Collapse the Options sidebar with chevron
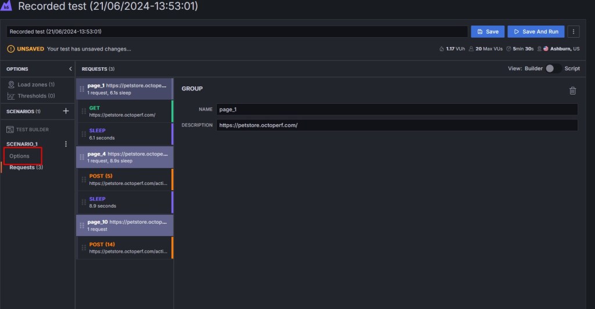595x309 pixels. point(70,69)
